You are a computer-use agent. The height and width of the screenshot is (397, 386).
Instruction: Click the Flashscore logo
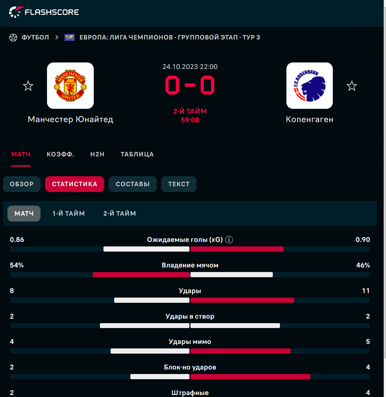tap(44, 12)
